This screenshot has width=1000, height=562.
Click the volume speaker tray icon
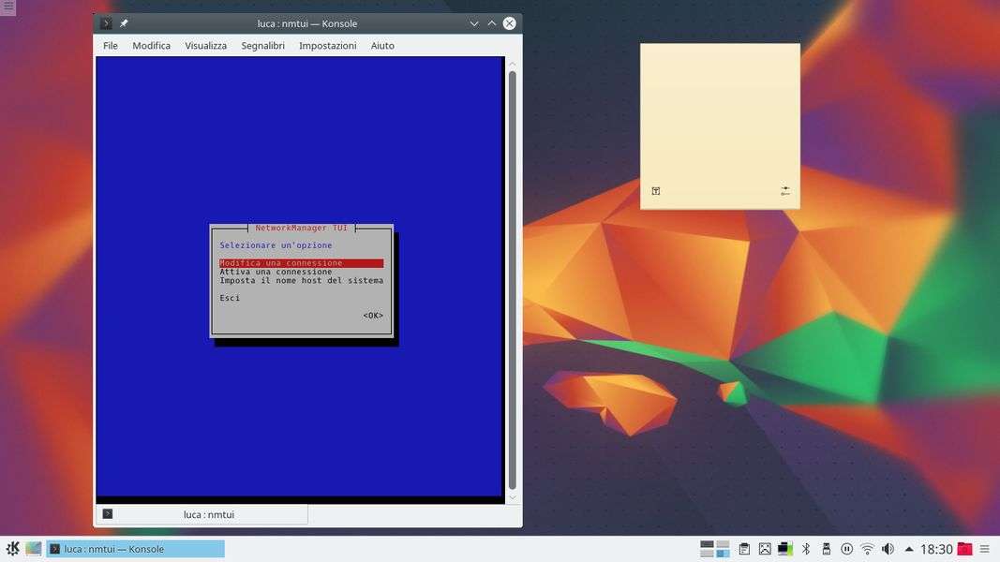point(888,549)
